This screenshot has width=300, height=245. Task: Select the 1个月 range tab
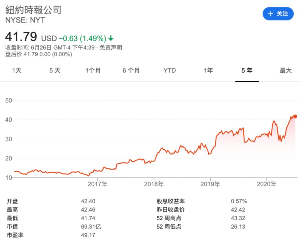click(x=93, y=70)
